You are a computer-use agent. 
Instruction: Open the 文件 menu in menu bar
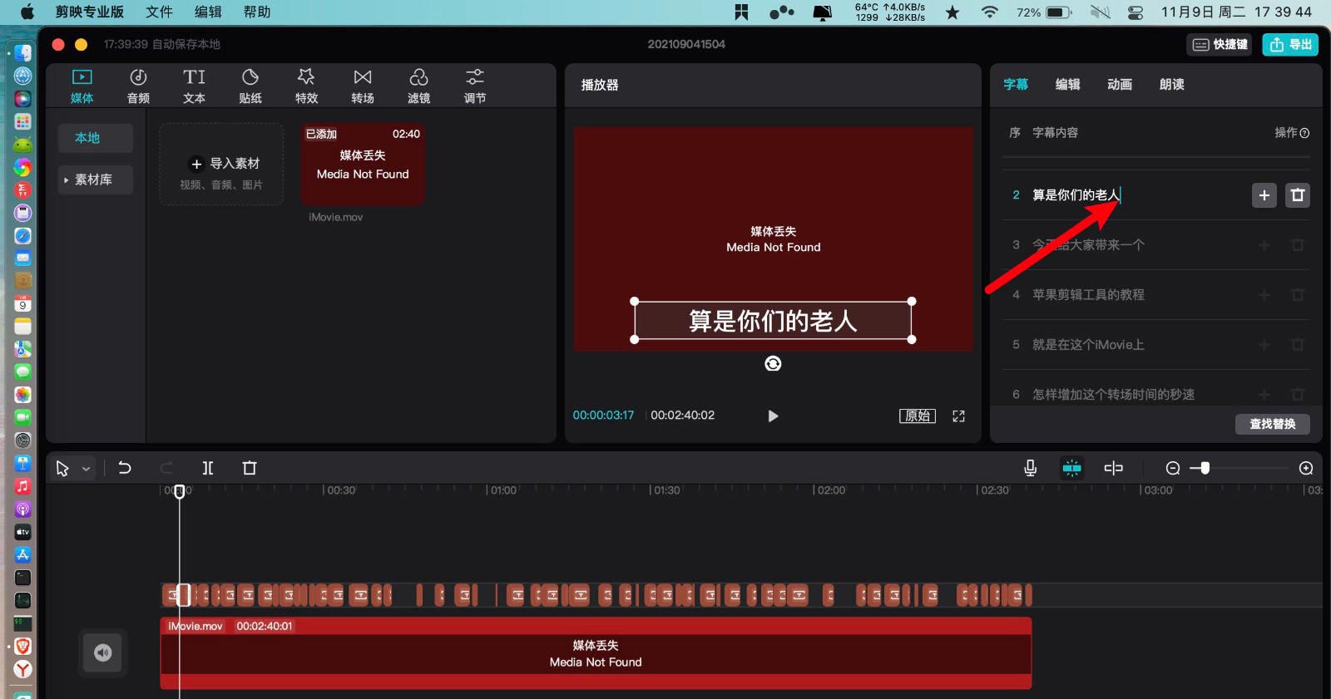[x=159, y=12]
